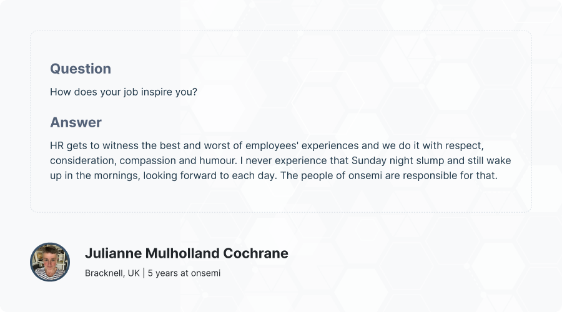Click the Answer heading
Viewport: 562px width, 312px height.
[x=76, y=122]
